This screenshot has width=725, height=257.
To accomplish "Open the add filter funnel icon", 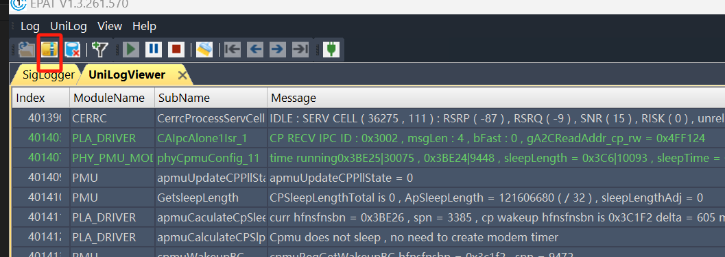I will coord(99,49).
